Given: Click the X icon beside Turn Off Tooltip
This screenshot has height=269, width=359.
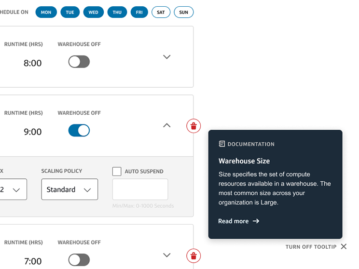Looking at the screenshot, I should (344, 247).
